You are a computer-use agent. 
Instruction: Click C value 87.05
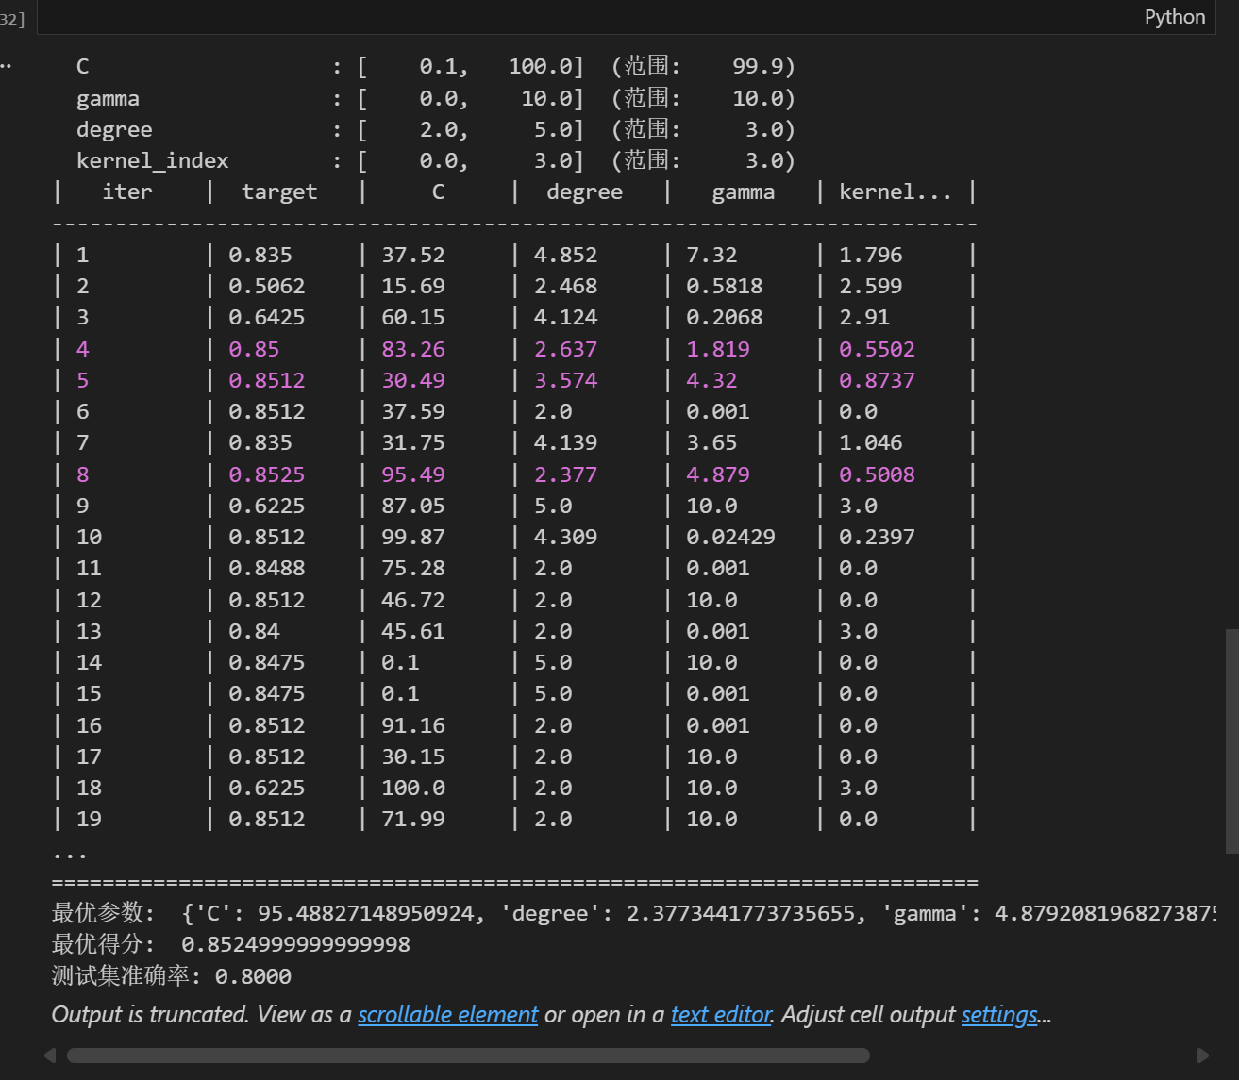click(413, 507)
